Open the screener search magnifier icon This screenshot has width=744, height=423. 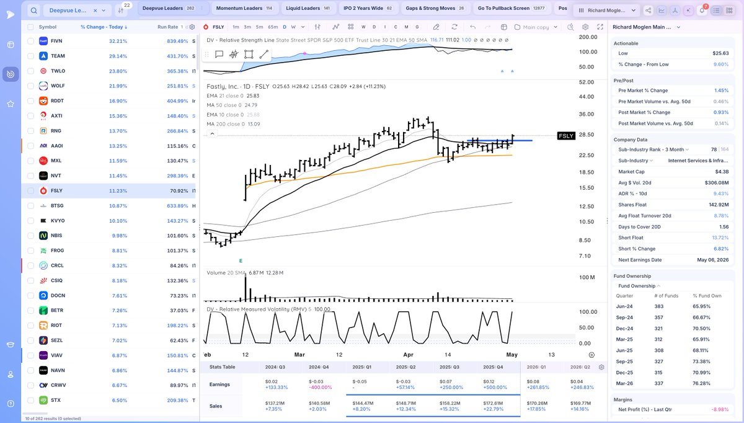click(33, 11)
